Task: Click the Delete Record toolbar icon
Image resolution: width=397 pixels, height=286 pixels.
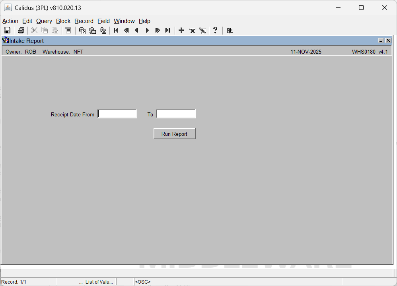Action: pos(192,31)
